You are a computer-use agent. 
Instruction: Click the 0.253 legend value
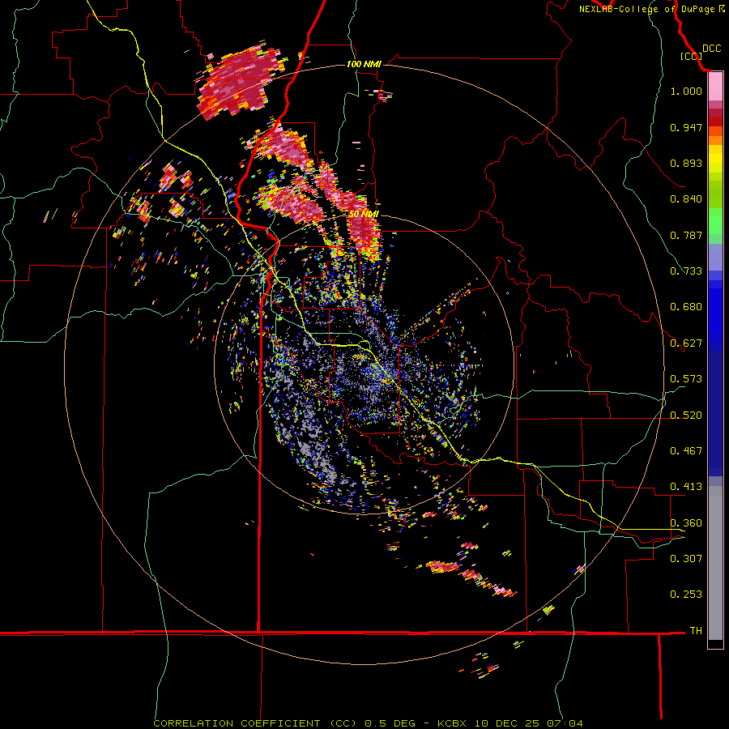pos(686,595)
